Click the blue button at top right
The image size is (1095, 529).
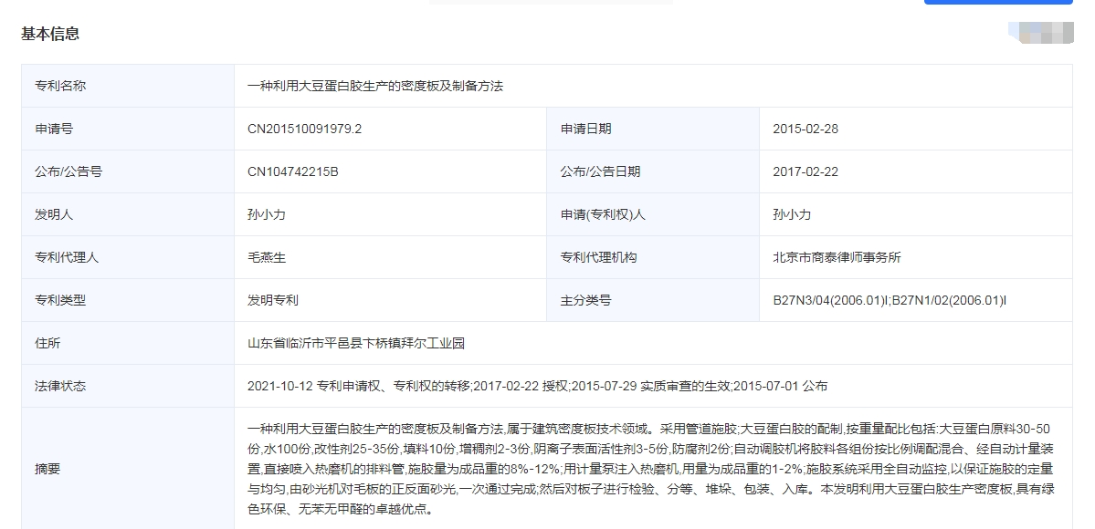point(997,3)
